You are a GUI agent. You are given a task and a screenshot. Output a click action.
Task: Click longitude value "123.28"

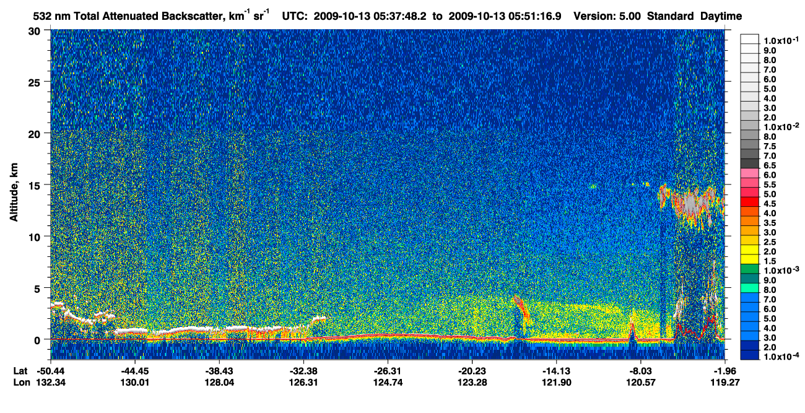472,382
